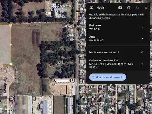Open the help question mark icon

(120, 8)
